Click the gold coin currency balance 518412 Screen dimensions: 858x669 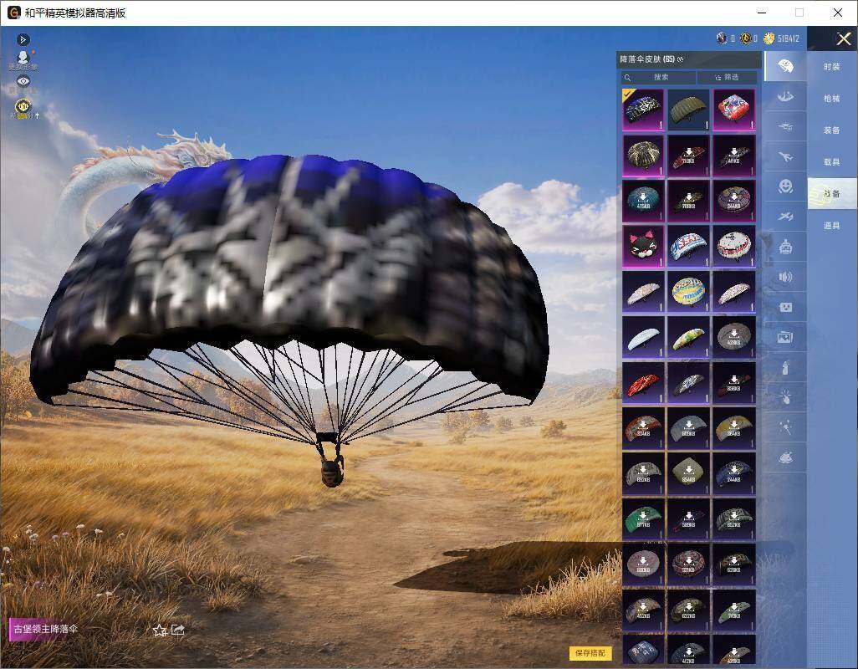(x=781, y=38)
